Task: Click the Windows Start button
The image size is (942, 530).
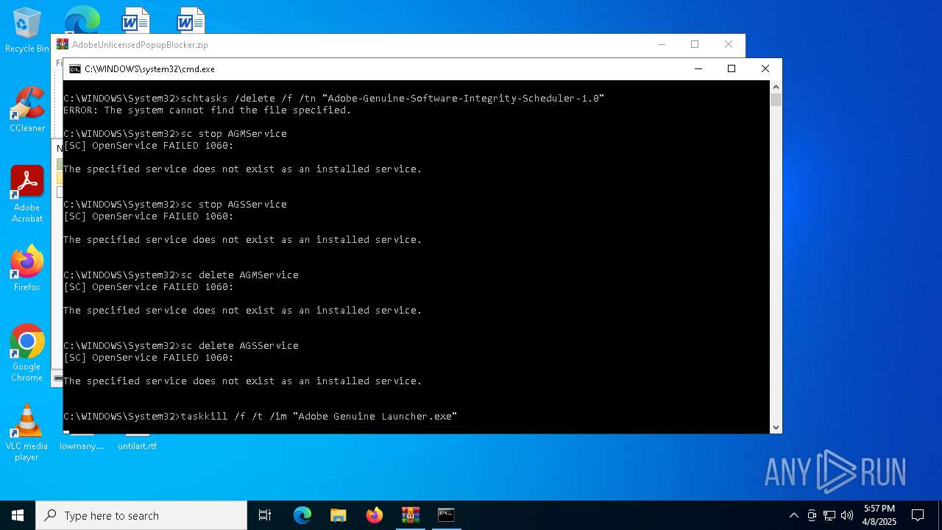Action: tap(18, 515)
